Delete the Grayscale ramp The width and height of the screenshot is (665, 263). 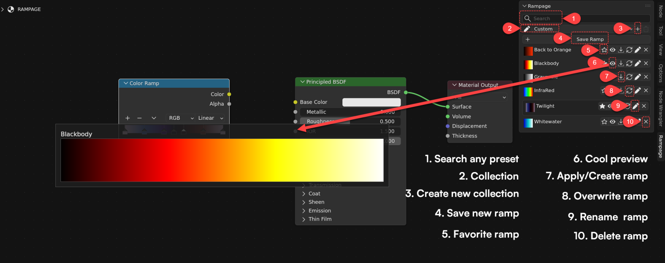[646, 77]
